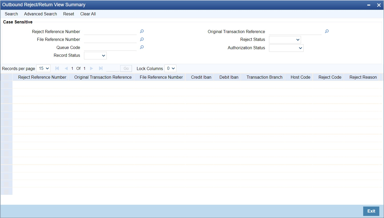Image resolution: width=384 pixels, height=218 pixels.
Task: Click the Transaction Branch column header
Action: tap(265, 77)
